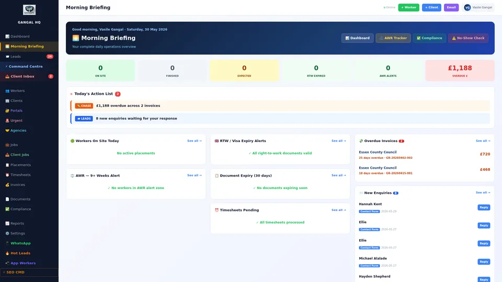This screenshot has height=282, width=502.
Task: Open Command Centre in the sidebar
Action: tap(29, 66)
